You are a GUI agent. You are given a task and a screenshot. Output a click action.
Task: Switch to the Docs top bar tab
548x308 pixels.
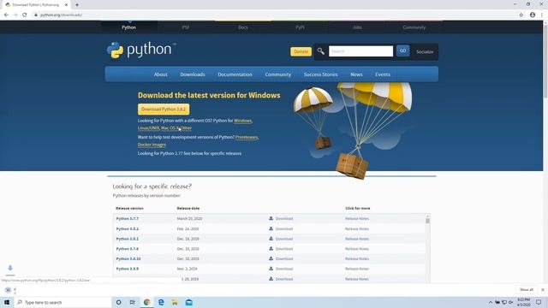243,27
